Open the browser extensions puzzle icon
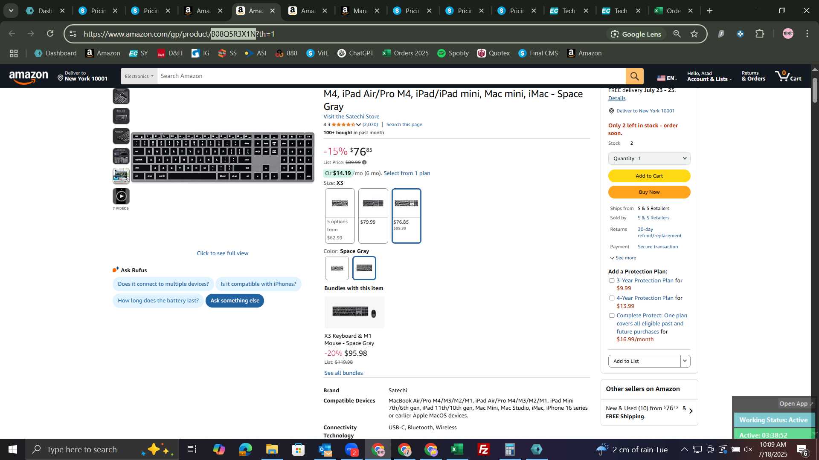This screenshot has width=819, height=460. 760,34
